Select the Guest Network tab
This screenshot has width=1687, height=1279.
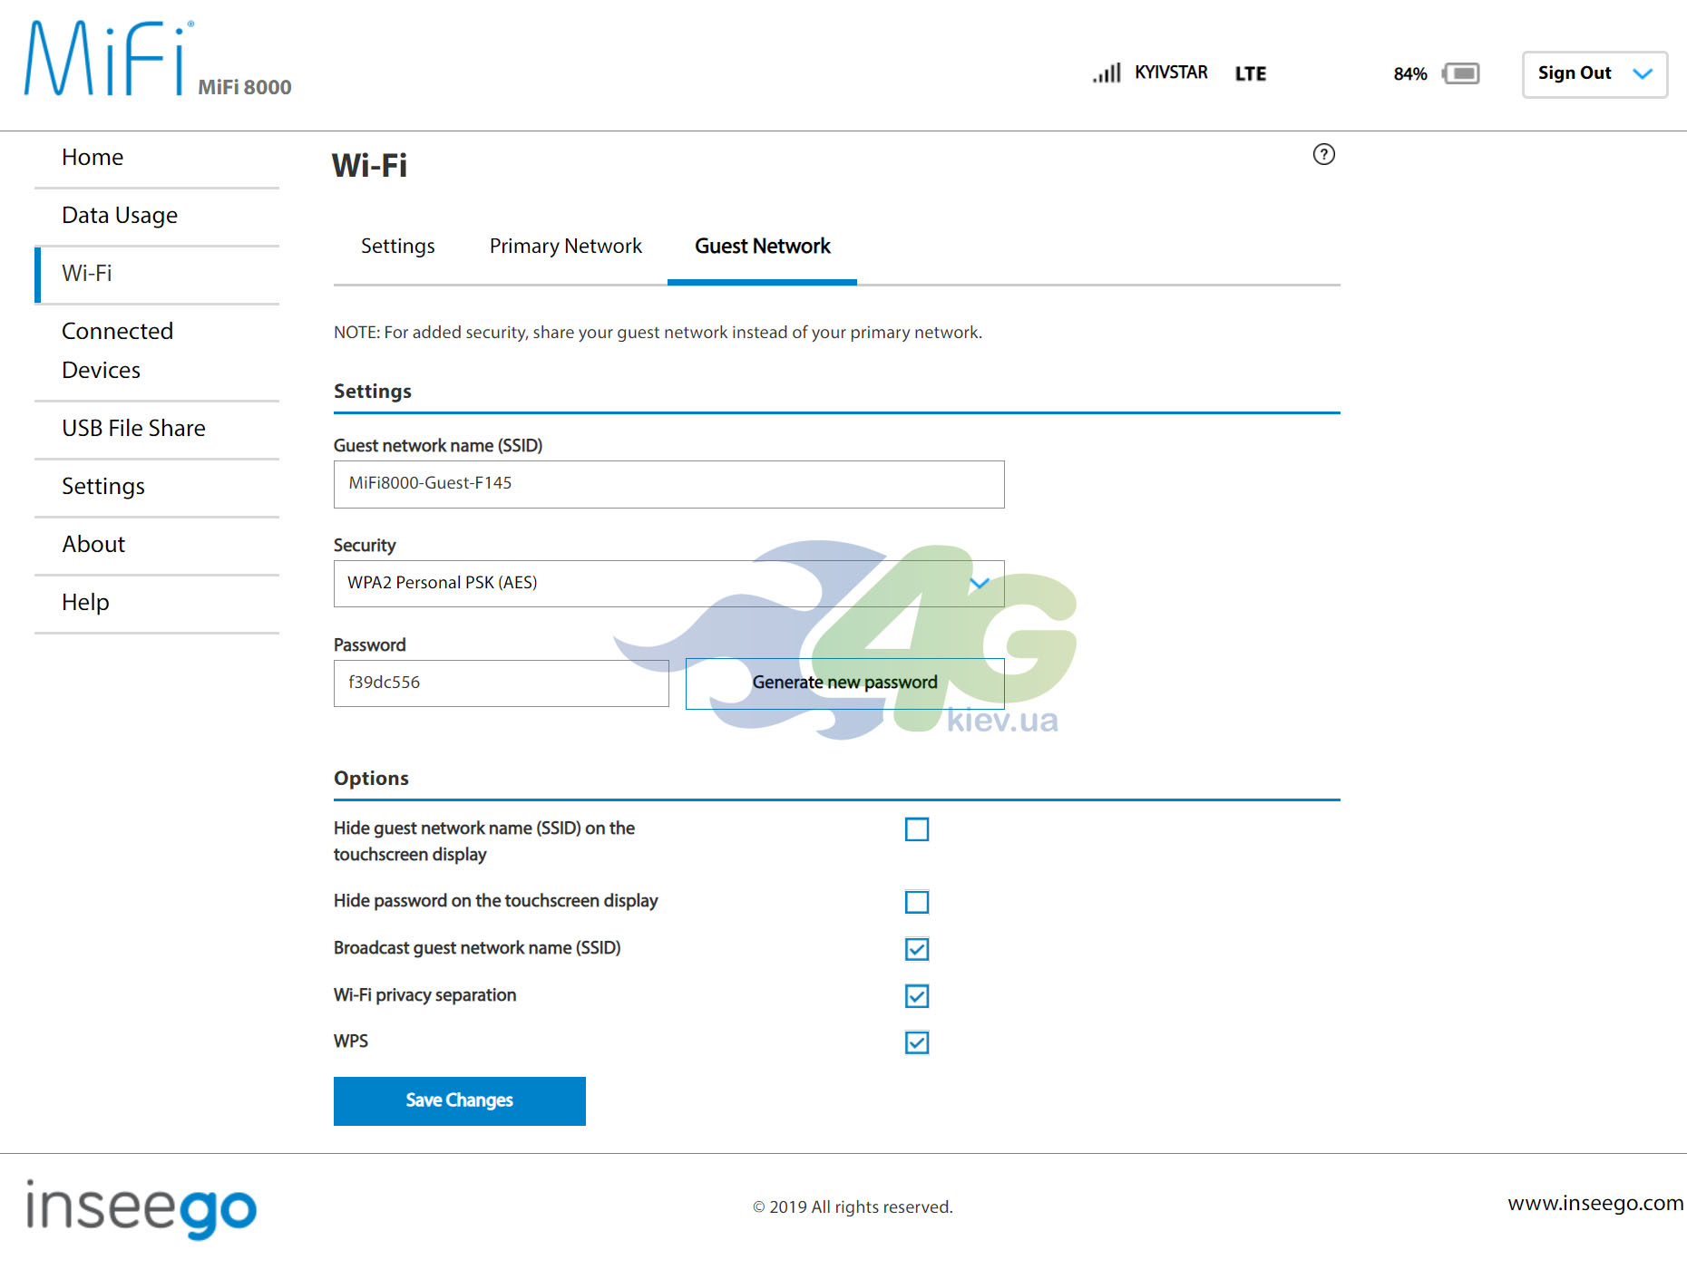coord(762,247)
